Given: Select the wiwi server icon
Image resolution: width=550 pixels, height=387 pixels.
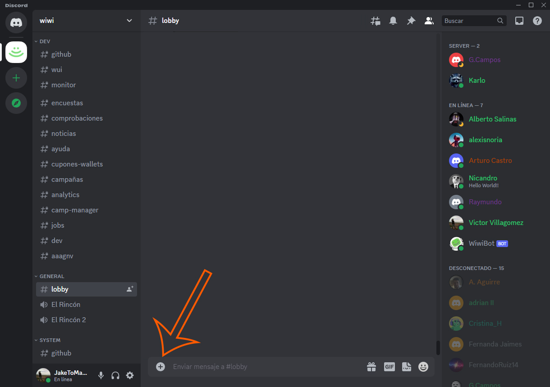Looking at the screenshot, I should tap(16, 52).
